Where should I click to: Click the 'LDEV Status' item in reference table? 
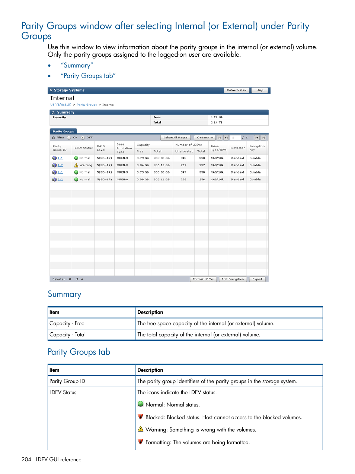(x=63, y=392)
